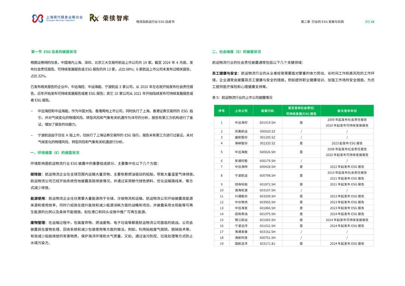Click stock code 833171.BJ
Image resolution: width=405 pixels, height=286 pixels.
(267, 244)
